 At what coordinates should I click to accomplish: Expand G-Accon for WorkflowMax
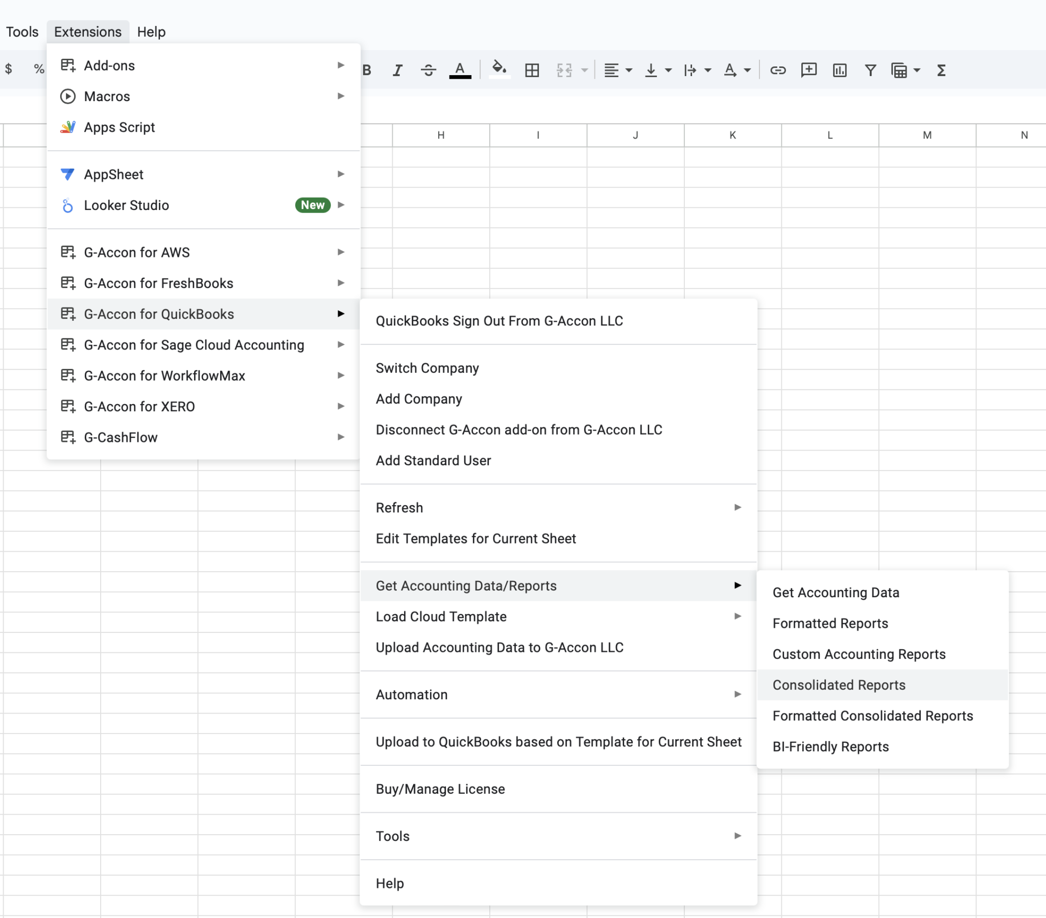[x=203, y=376]
